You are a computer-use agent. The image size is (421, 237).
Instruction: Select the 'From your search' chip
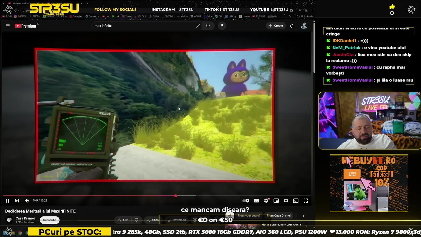click(x=249, y=216)
